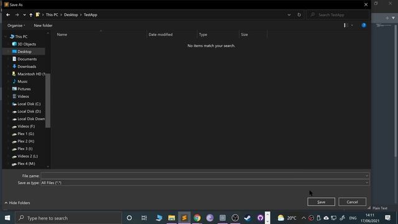Image resolution: width=398 pixels, height=224 pixels.
Task: Close the Save As dialog
Action: tap(366, 4)
